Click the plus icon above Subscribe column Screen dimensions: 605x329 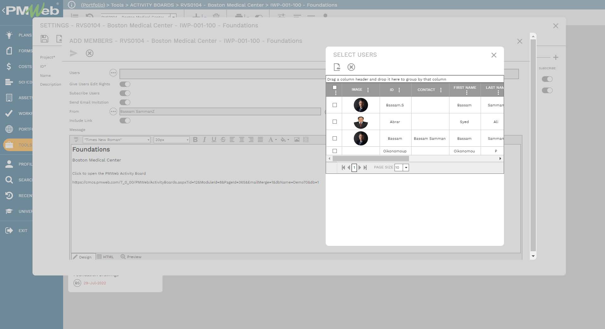pos(556,57)
